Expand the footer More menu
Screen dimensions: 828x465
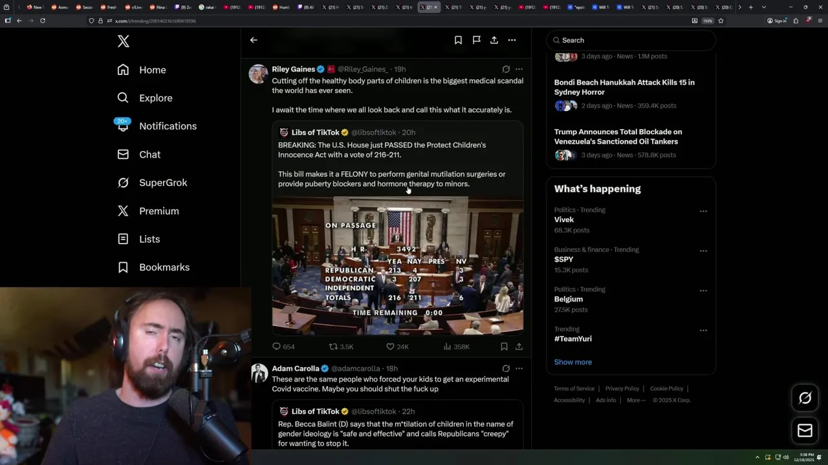(636, 400)
